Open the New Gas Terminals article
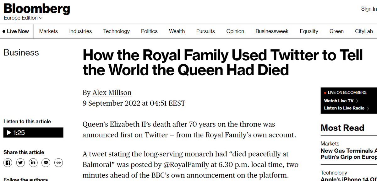Image resolution: width=377 pixels, height=181 pixels. pos(349,154)
